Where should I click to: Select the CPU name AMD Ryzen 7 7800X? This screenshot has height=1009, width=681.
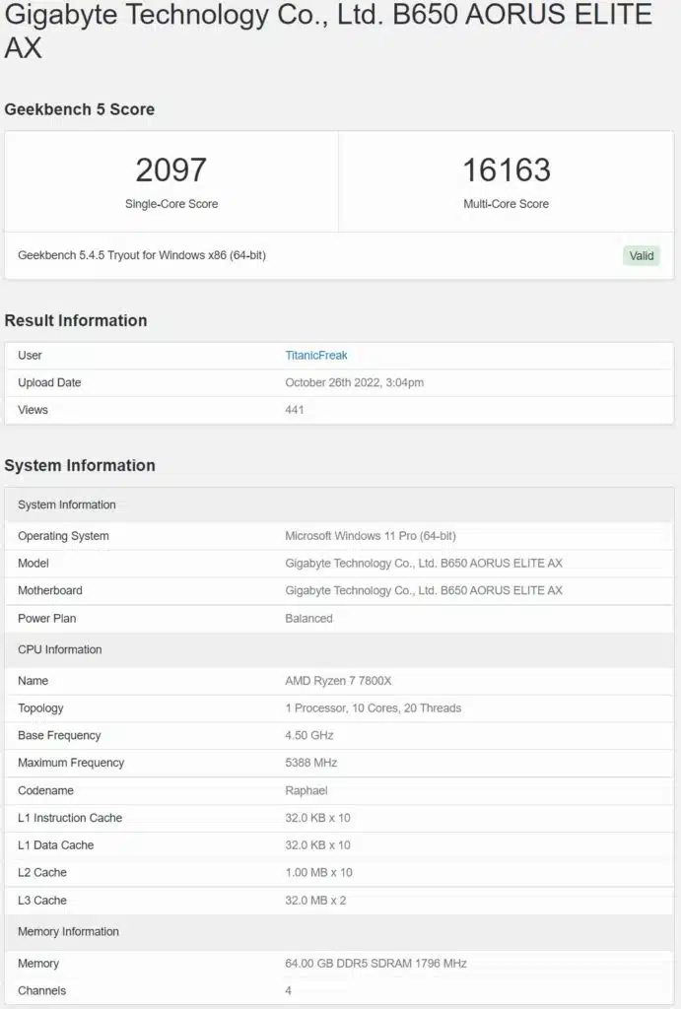point(339,681)
